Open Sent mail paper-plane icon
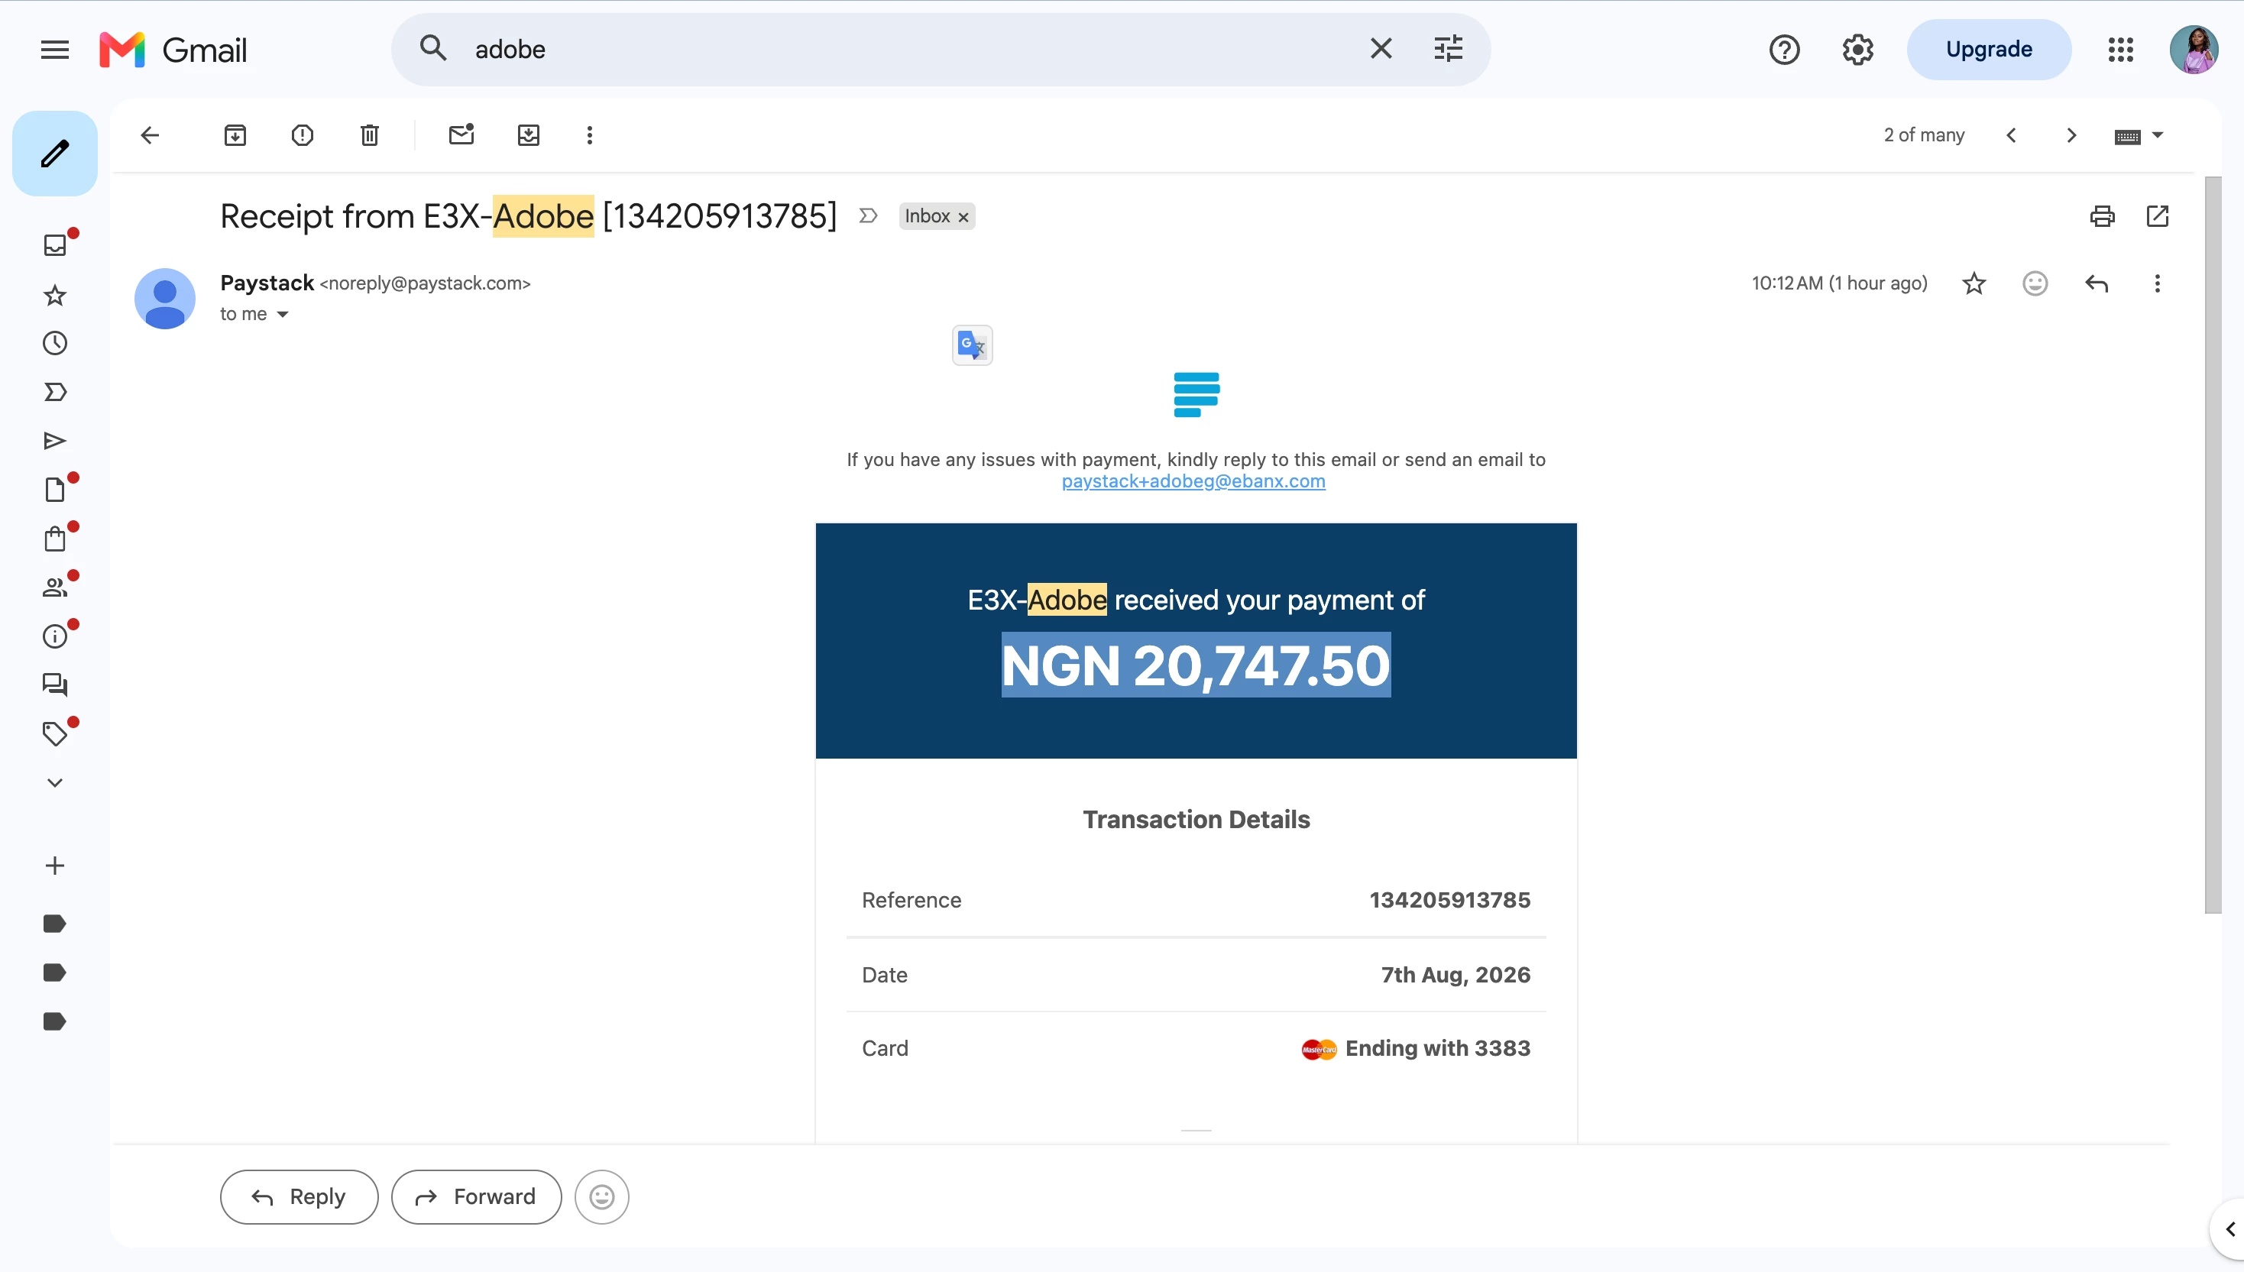The image size is (2244, 1272). (55, 441)
